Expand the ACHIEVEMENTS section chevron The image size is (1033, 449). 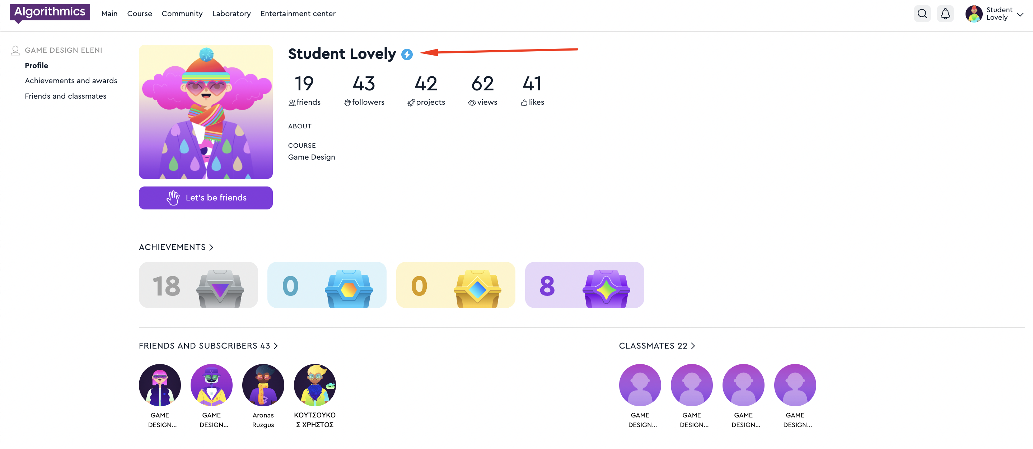(x=211, y=247)
